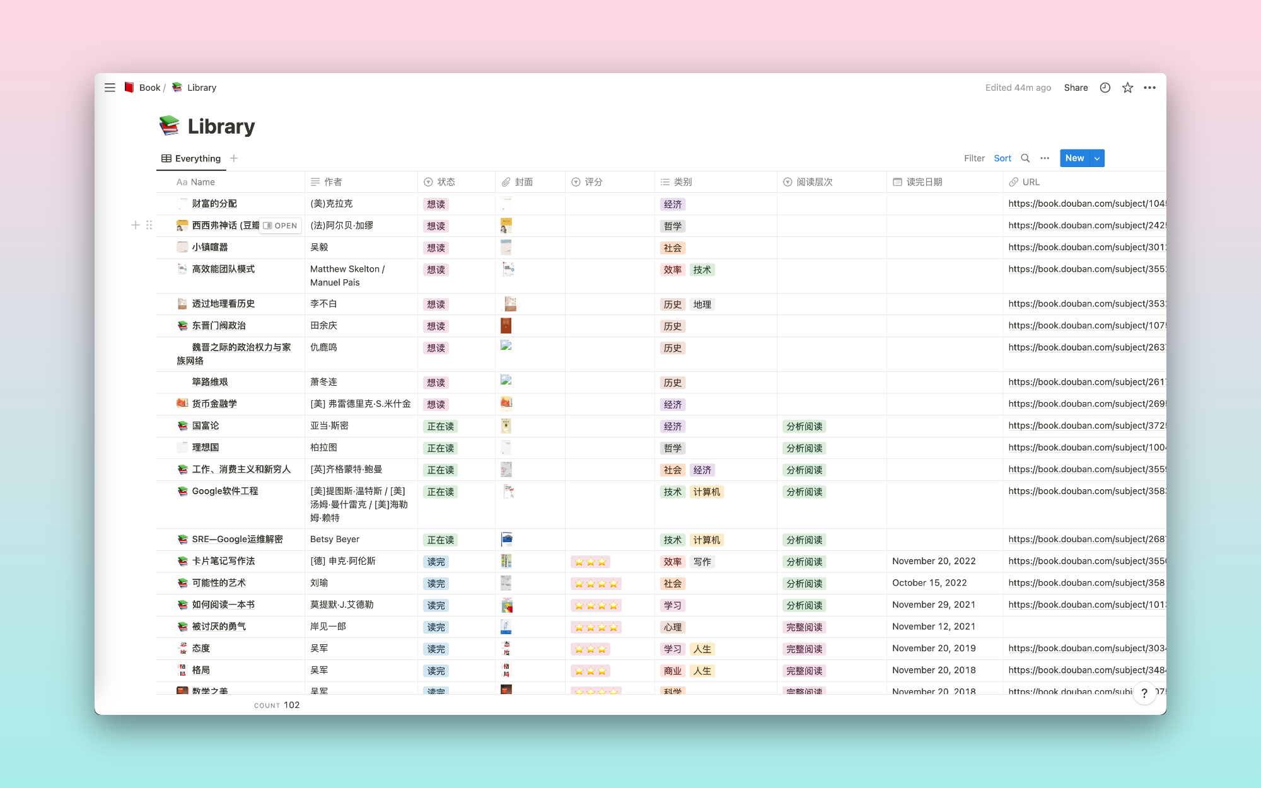Click the row drag handle for 西西弗神话
Screen dimensions: 1261x788
pos(149,225)
